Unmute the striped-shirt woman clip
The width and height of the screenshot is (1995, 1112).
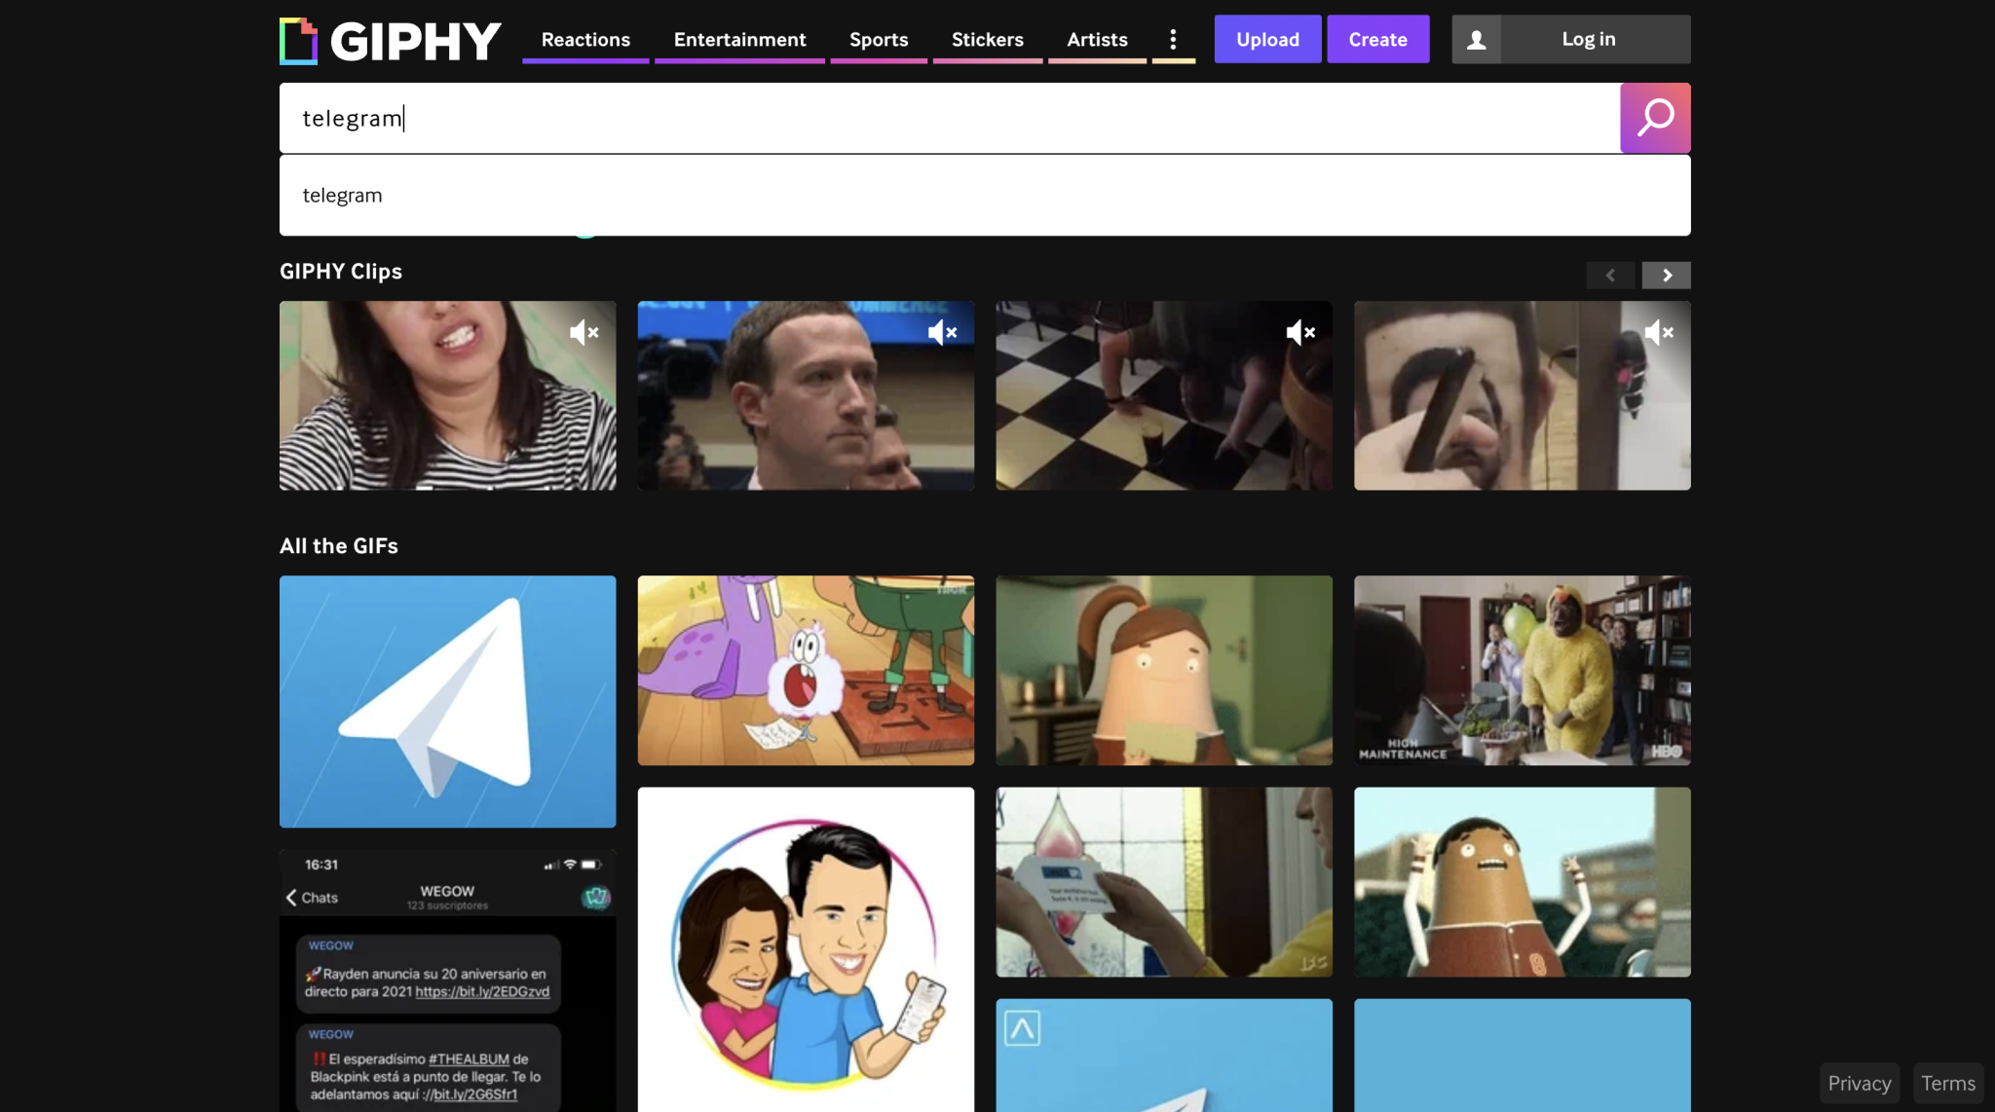tap(583, 332)
